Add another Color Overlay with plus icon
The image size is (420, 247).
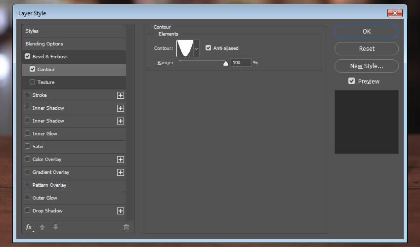point(121,160)
